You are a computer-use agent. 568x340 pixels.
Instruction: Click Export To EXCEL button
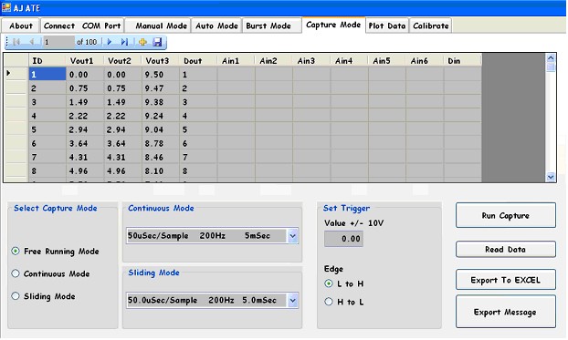tap(506, 280)
